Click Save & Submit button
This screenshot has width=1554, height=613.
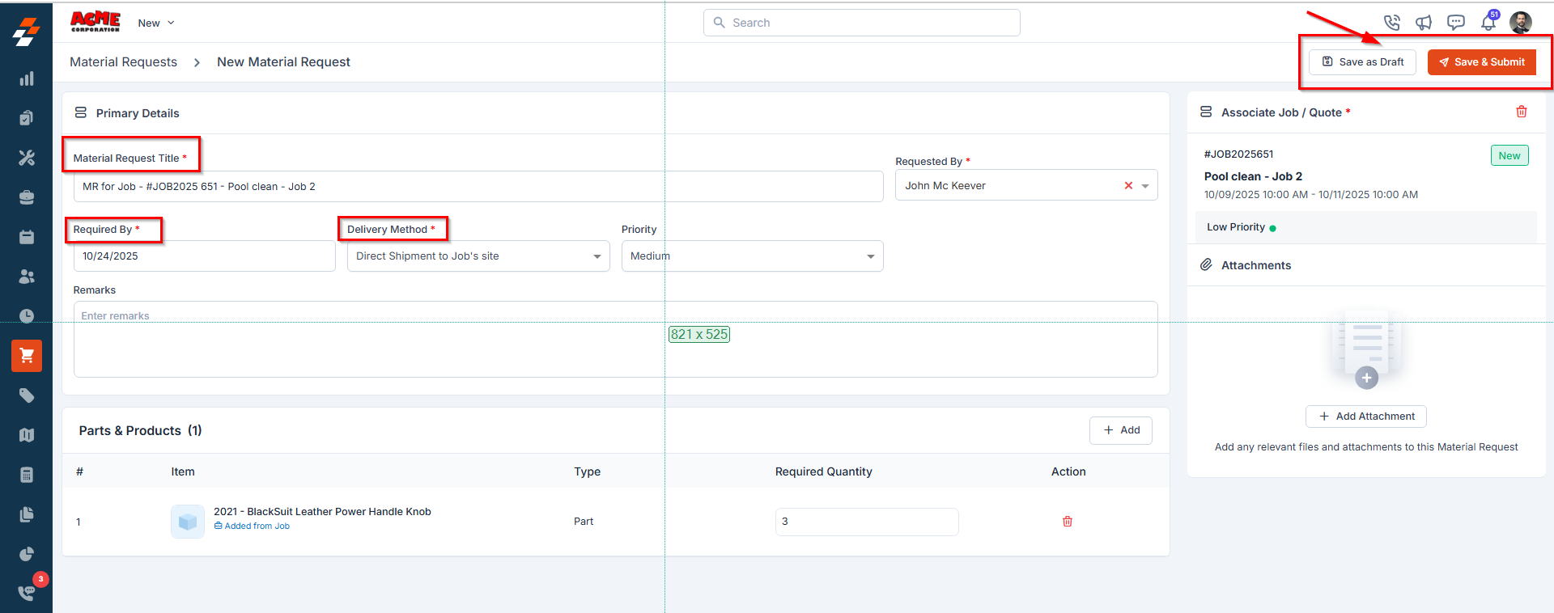pyautogui.click(x=1481, y=62)
